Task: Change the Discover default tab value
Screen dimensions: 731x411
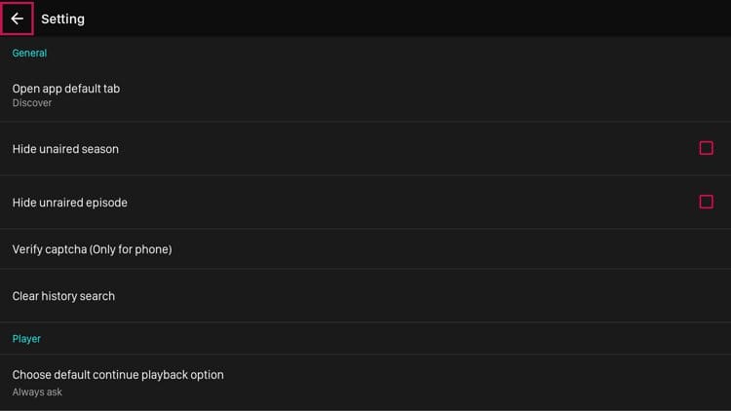Action: coord(32,103)
